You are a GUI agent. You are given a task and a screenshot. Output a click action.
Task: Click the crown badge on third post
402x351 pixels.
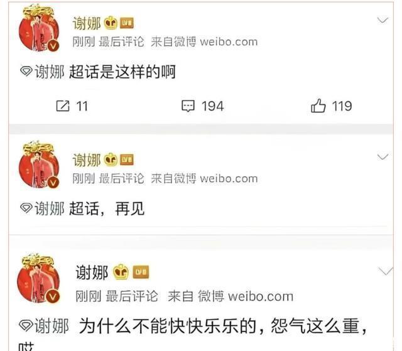pyautogui.click(x=121, y=272)
